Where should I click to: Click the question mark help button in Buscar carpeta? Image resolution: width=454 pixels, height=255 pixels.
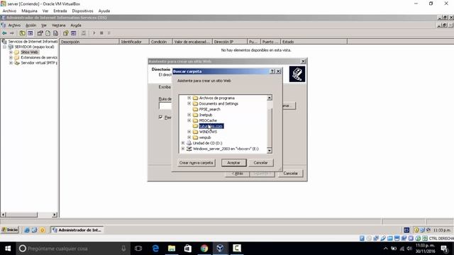[272, 71]
